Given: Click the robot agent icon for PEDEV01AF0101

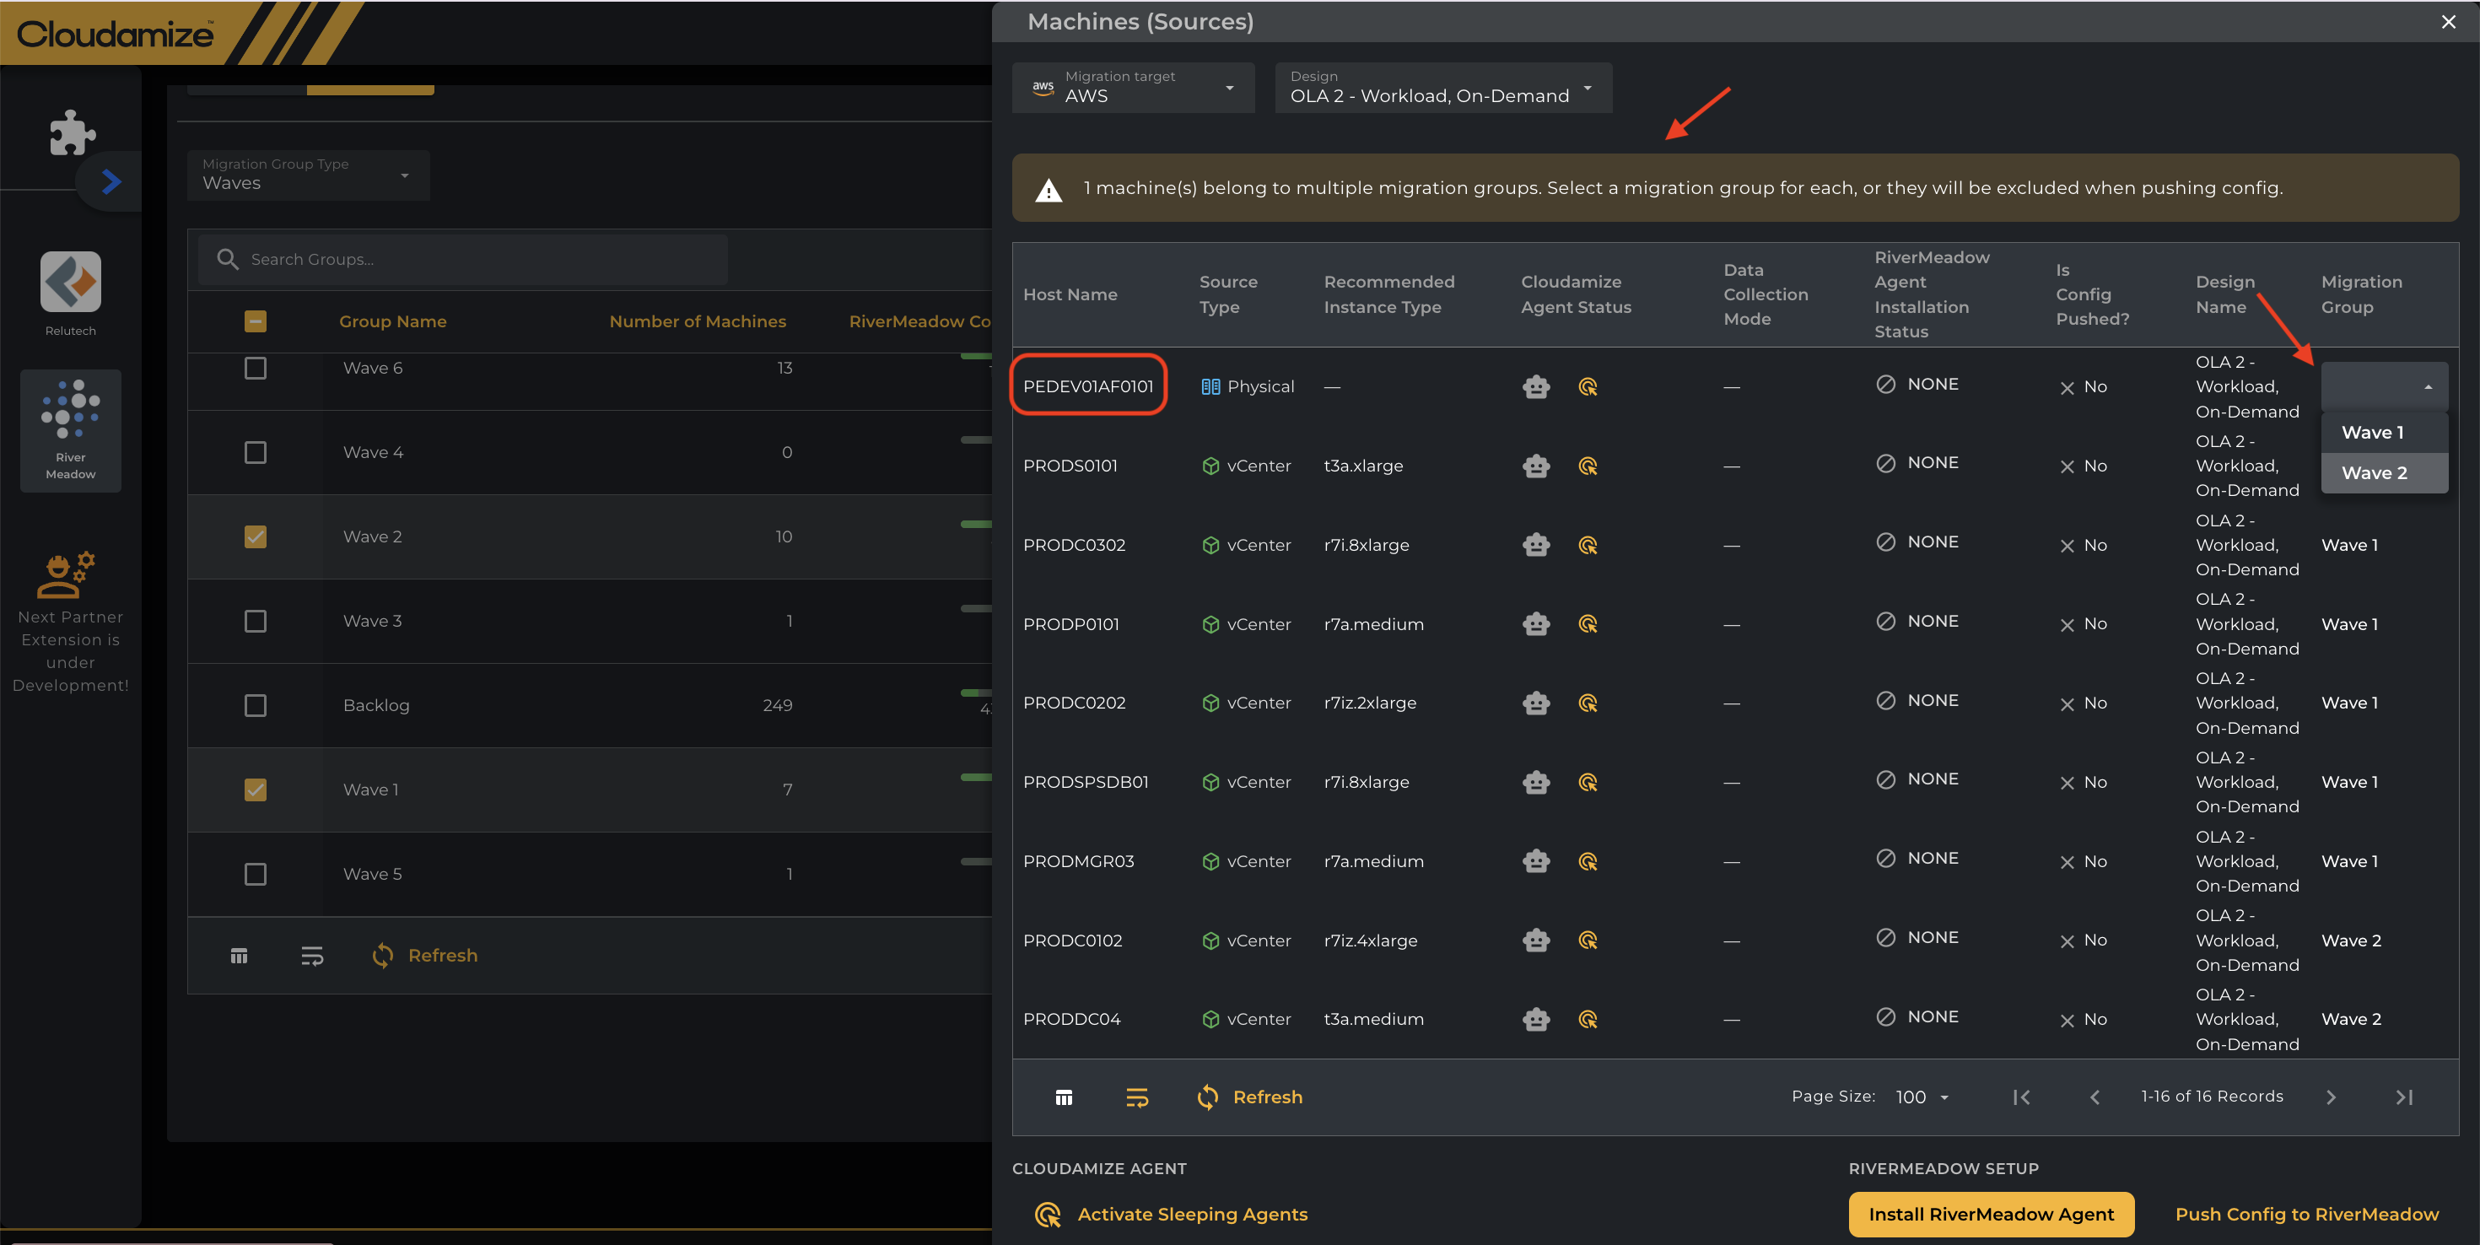Looking at the screenshot, I should click(x=1537, y=387).
